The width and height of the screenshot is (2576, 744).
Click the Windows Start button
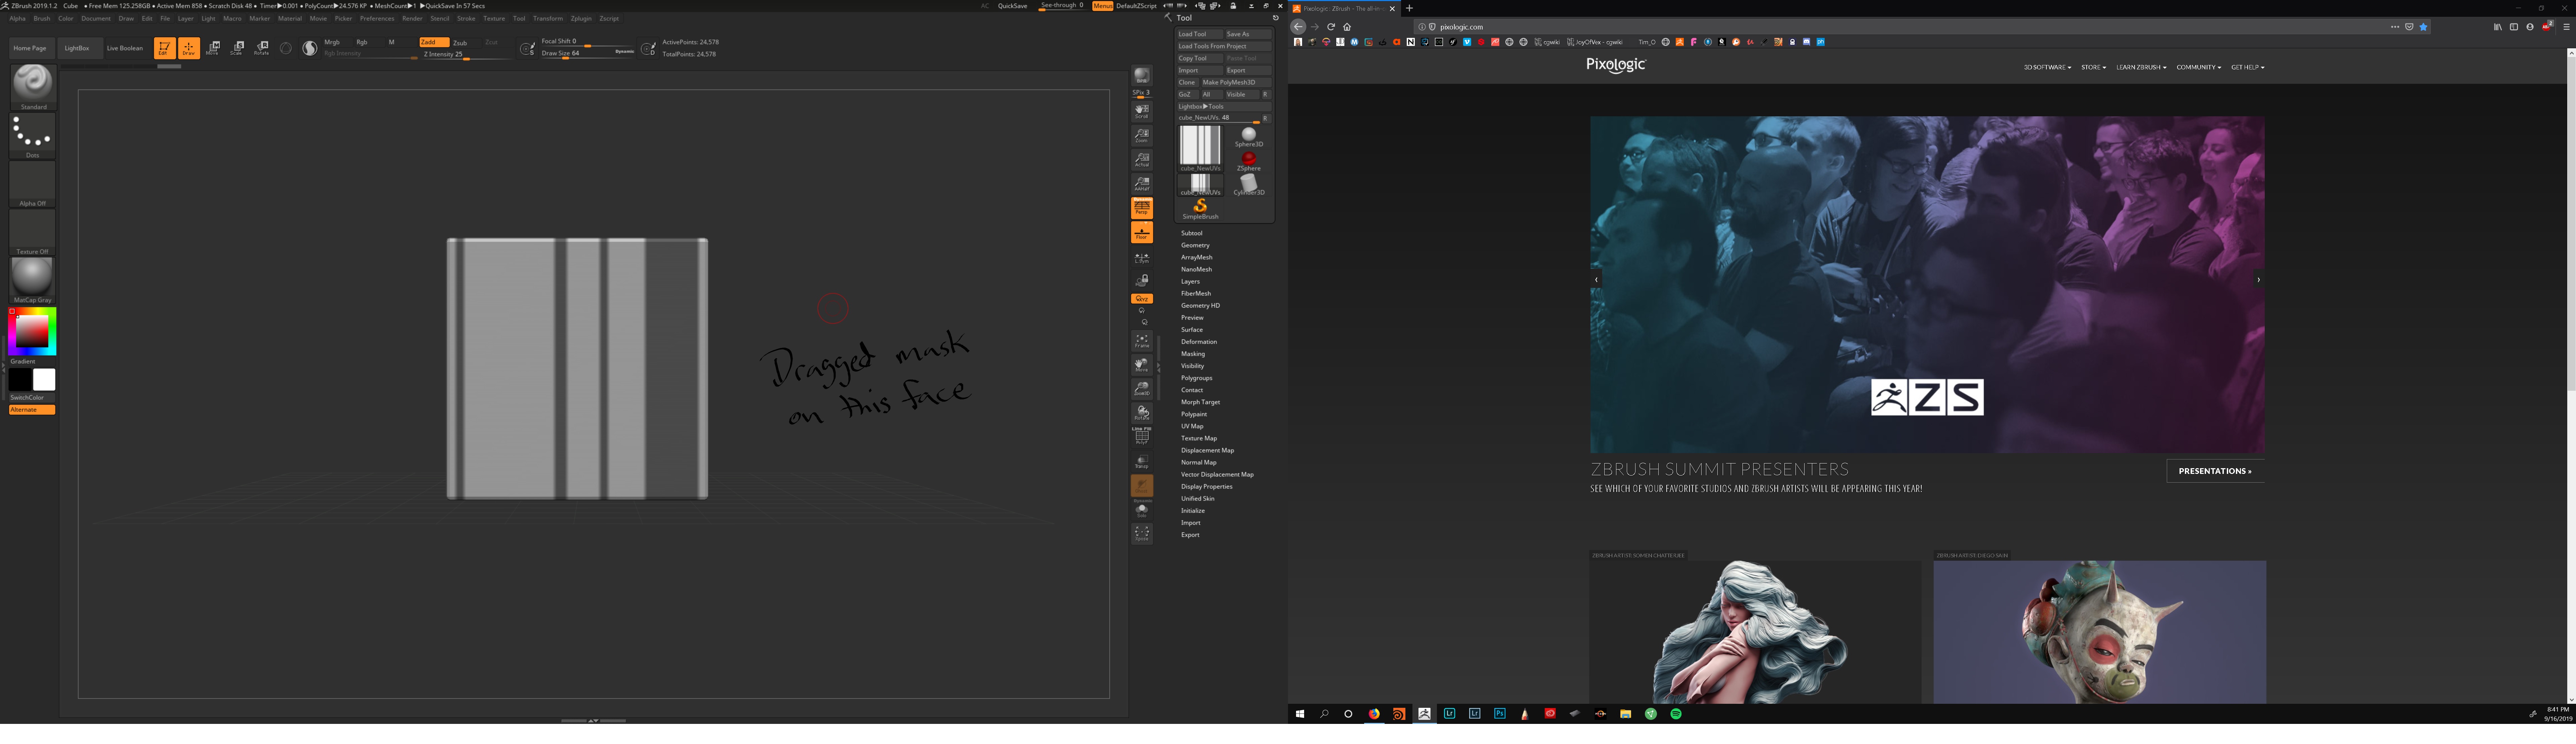pyautogui.click(x=1300, y=714)
